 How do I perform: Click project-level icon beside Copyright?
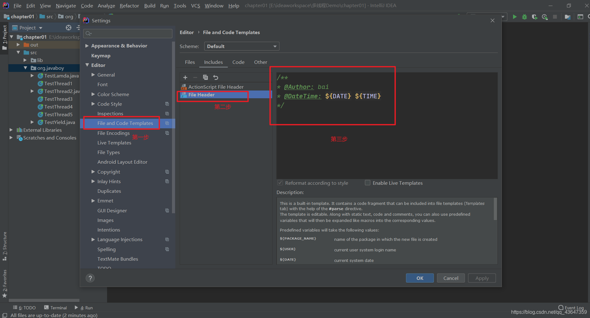(x=167, y=172)
